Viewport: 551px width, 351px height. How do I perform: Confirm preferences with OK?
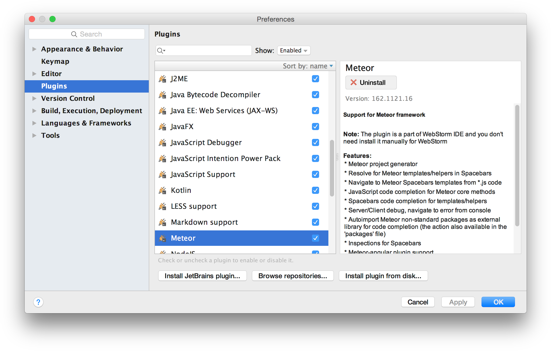tap(498, 302)
